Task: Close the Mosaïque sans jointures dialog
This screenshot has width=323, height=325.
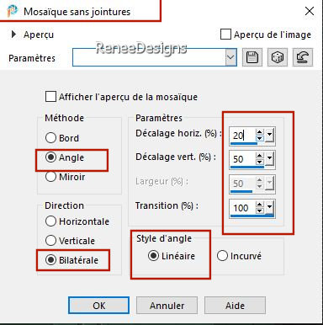Action: (x=310, y=11)
